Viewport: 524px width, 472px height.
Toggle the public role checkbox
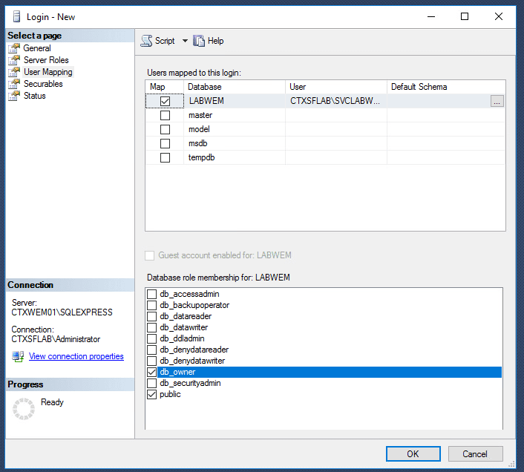(x=151, y=394)
